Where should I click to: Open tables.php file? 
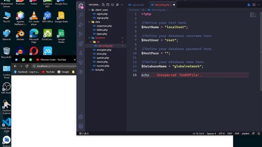102,30
